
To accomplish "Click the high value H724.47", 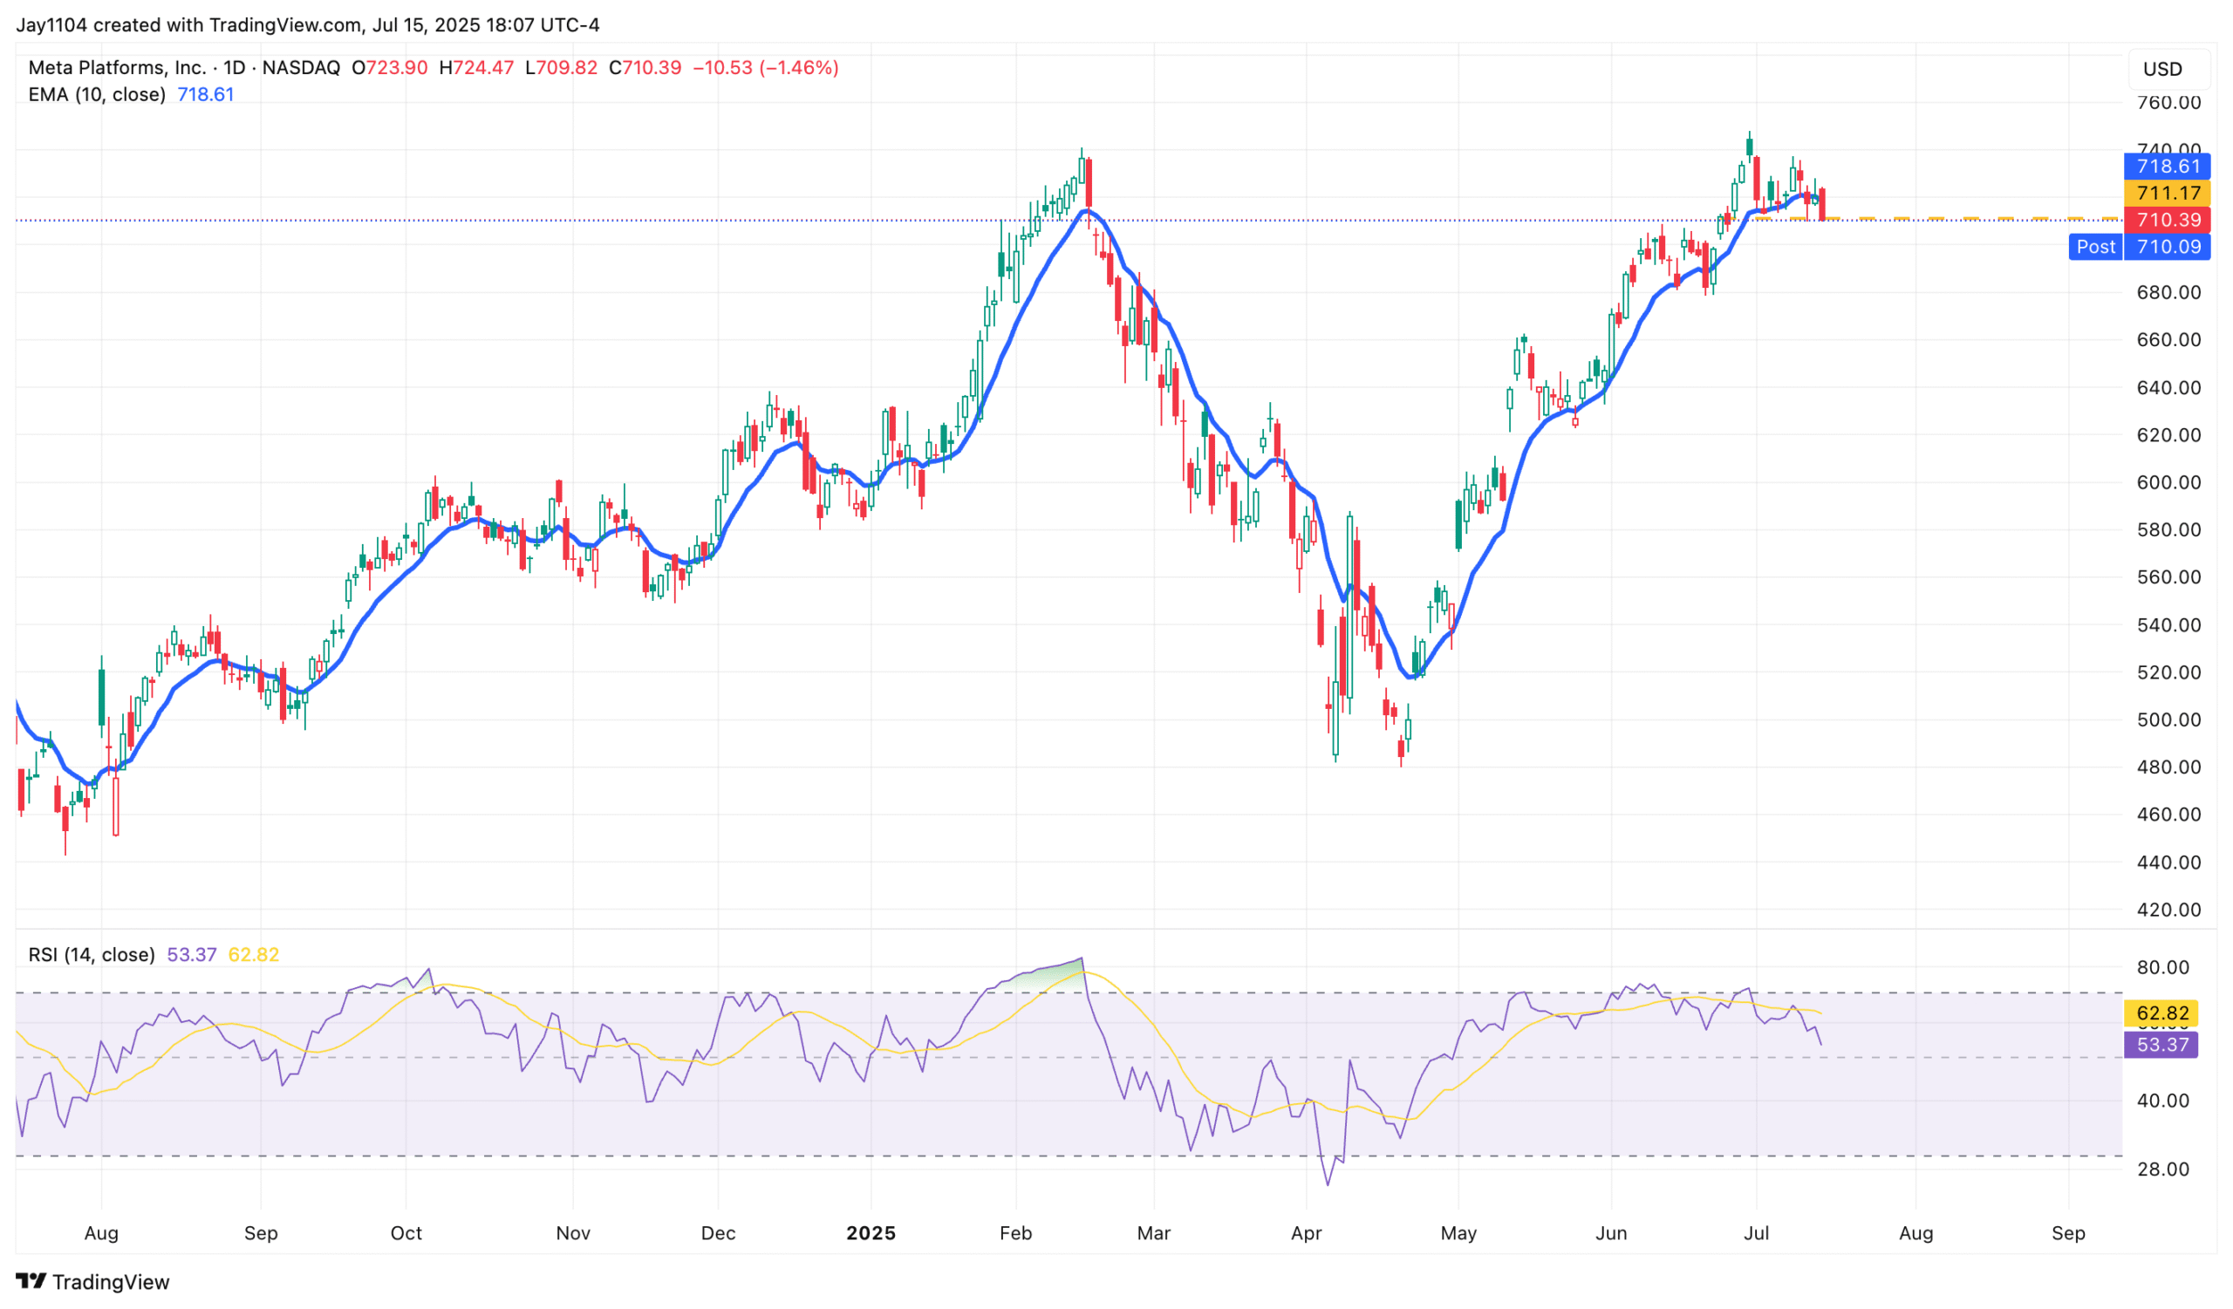I will [477, 68].
